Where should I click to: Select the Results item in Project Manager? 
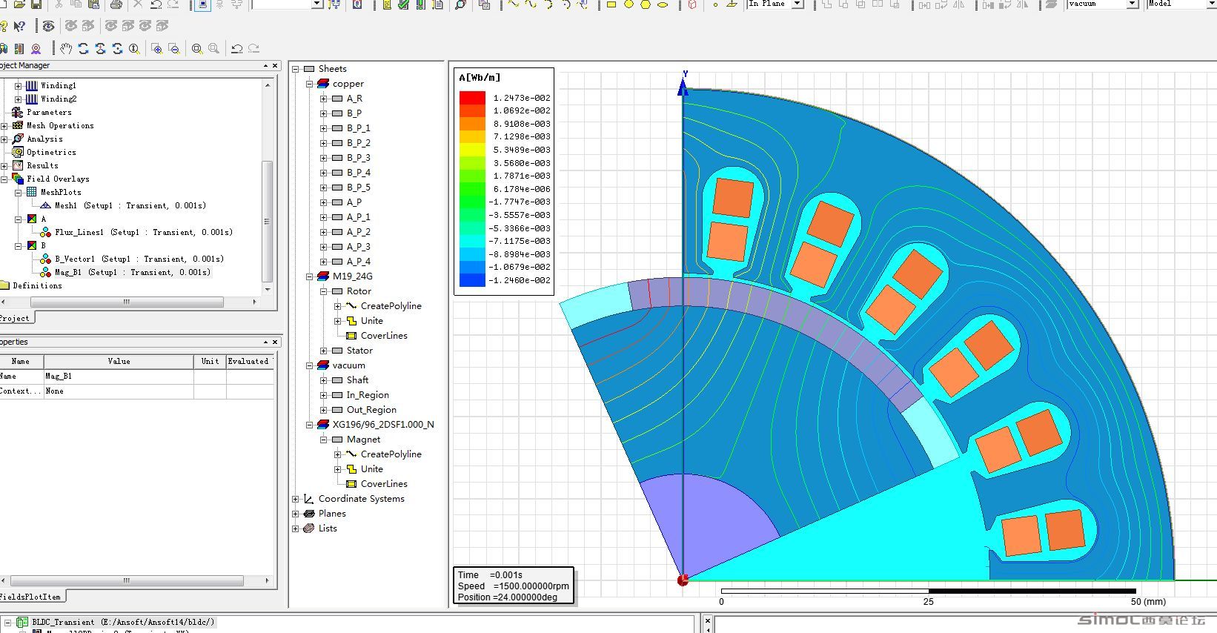(x=42, y=165)
